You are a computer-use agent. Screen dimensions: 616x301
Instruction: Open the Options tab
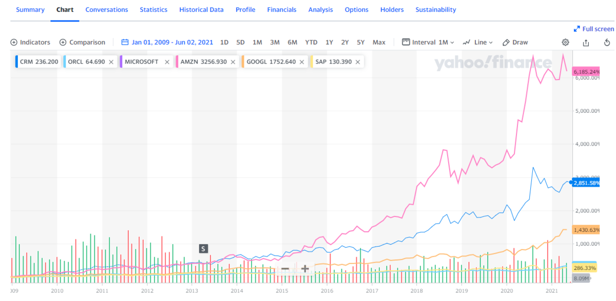357,10
